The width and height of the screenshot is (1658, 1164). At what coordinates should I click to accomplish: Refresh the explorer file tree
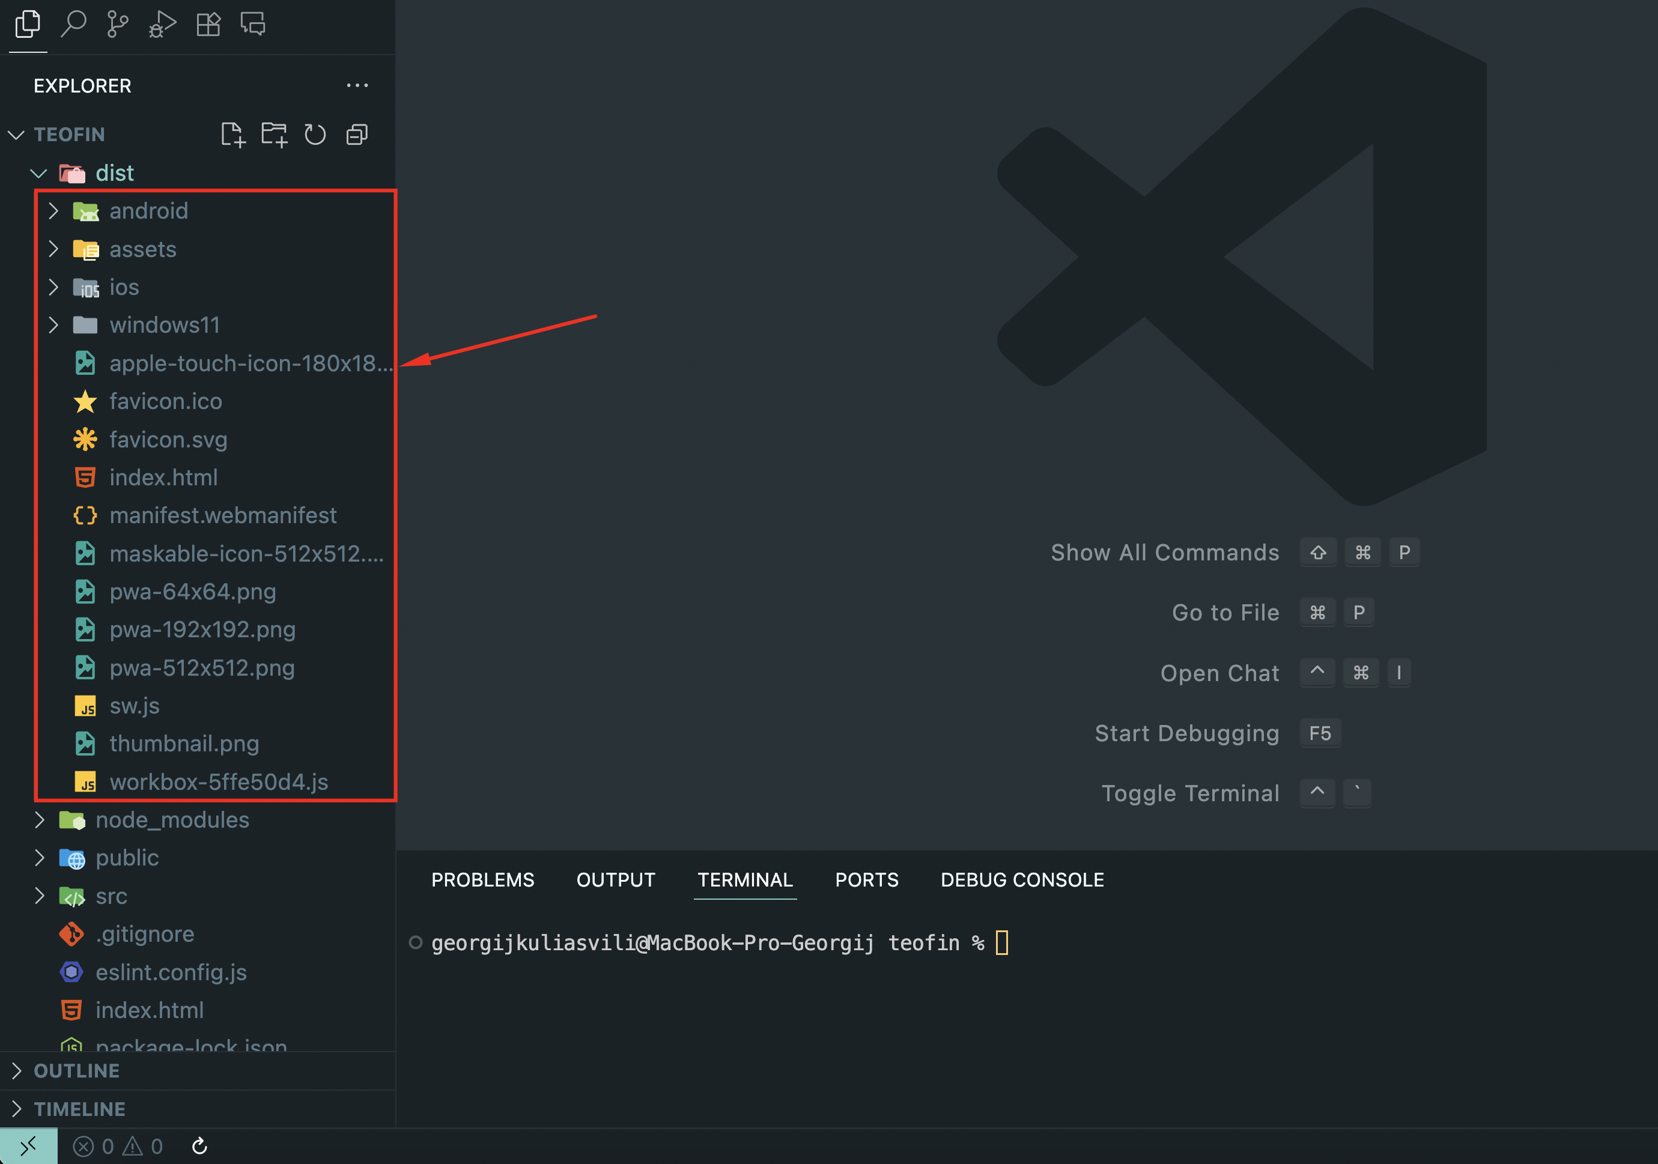315,135
